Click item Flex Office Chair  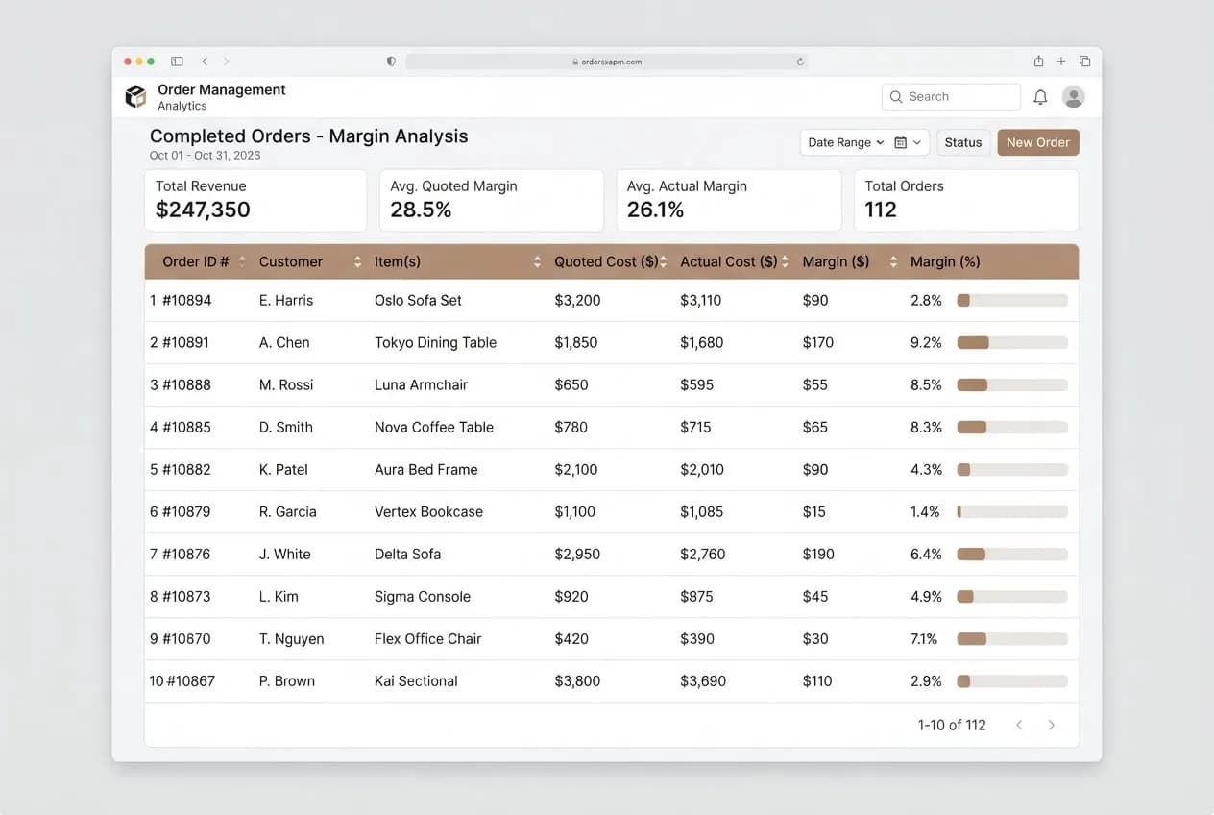point(427,638)
